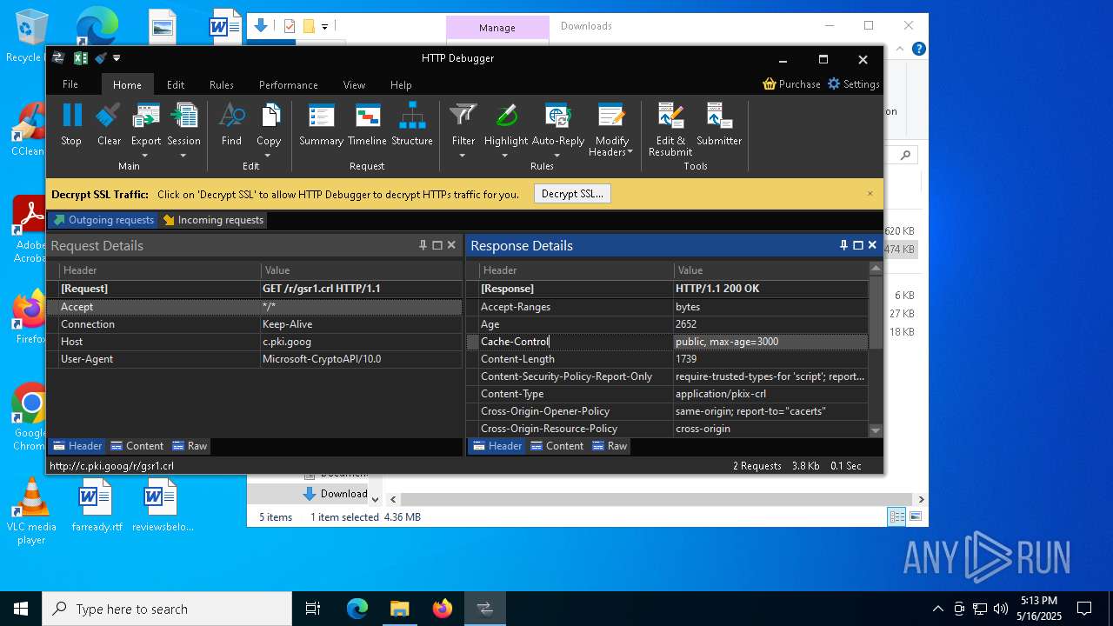Open Request Details Raw tab
The height and width of the screenshot is (626, 1113).
click(x=190, y=446)
